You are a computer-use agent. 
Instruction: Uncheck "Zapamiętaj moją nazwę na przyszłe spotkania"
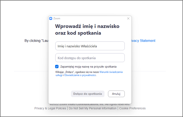(x=57, y=67)
